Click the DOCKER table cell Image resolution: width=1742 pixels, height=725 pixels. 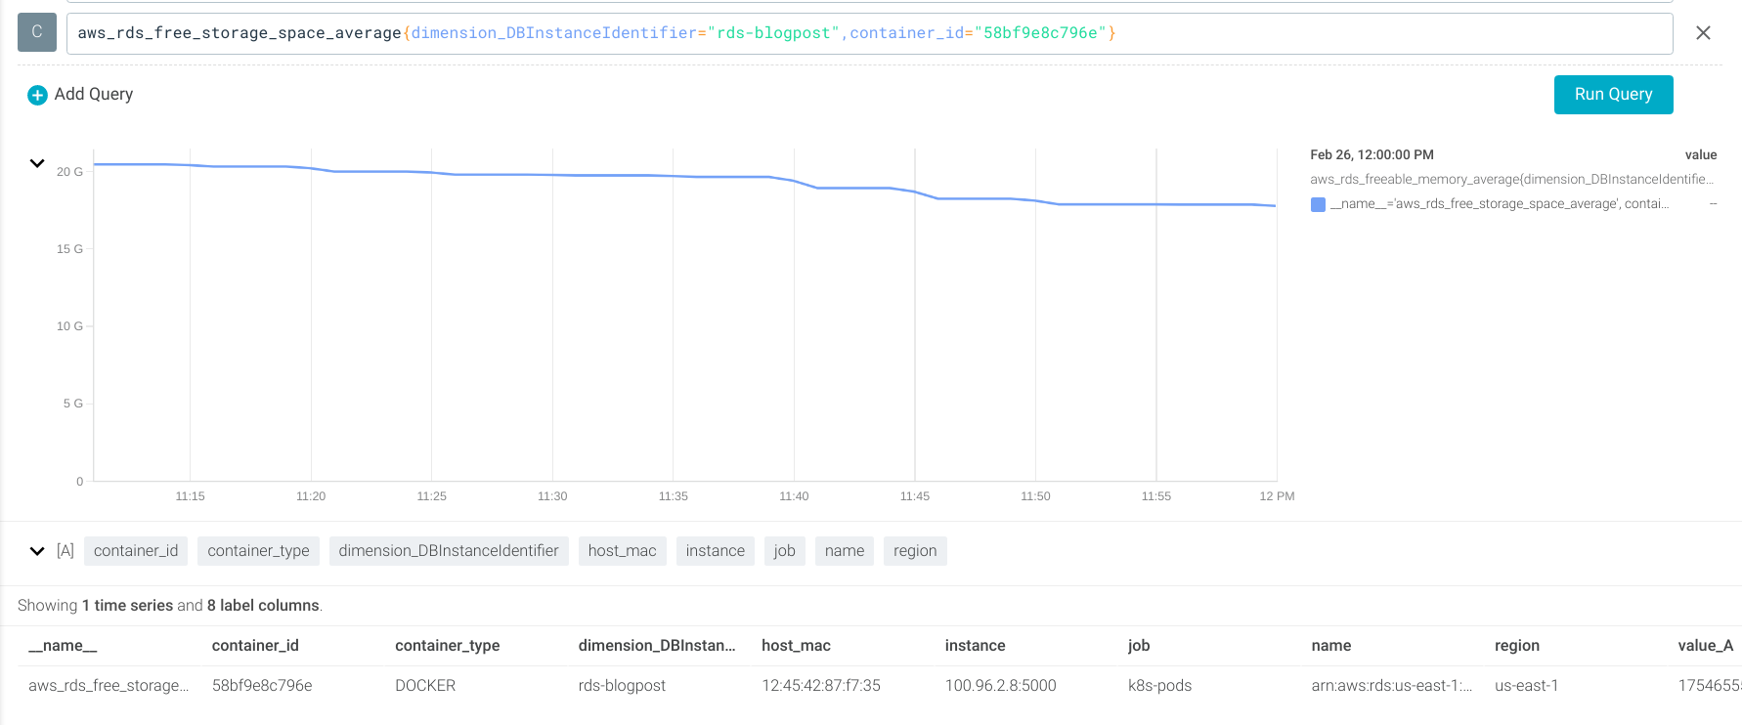point(425,686)
